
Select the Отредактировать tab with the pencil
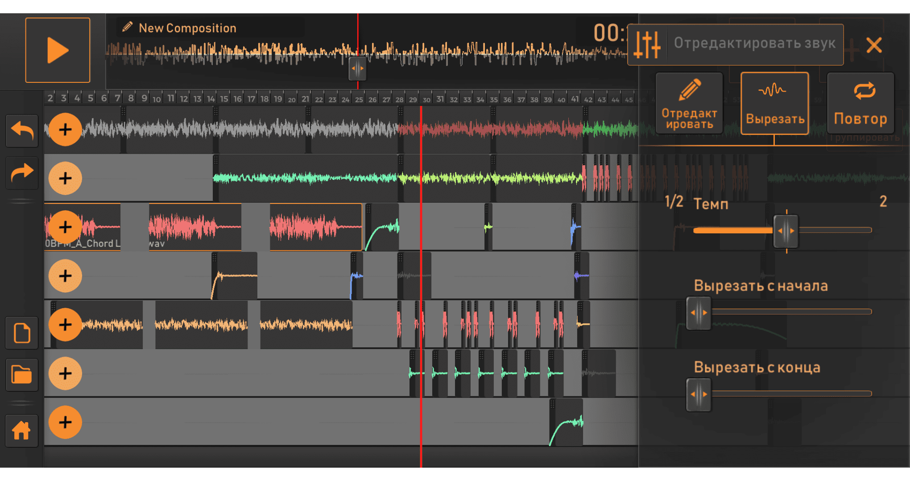tap(689, 103)
